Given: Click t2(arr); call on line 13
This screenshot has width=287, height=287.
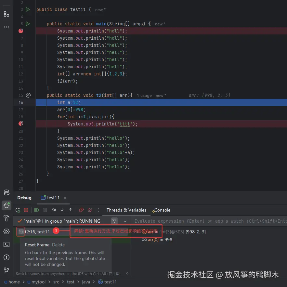Looking at the screenshot, I should click(x=68, y=81).
